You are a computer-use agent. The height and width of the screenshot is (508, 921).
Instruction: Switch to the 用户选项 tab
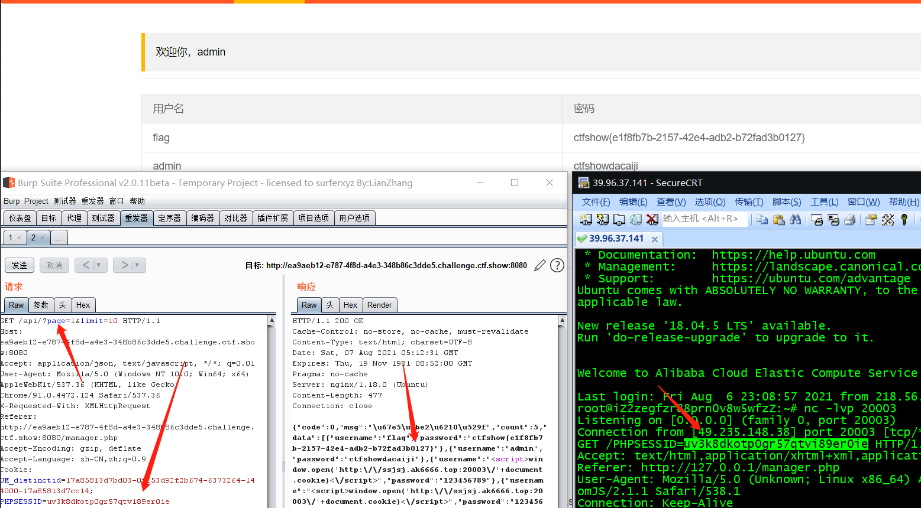(354, 218)
